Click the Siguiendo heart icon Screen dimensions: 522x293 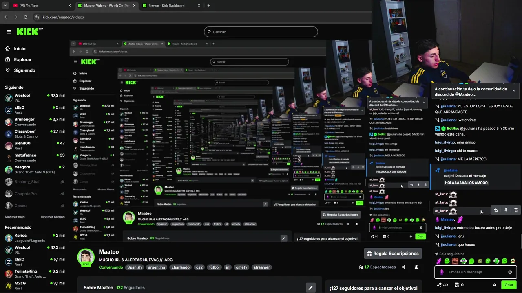tap(8, 70)
